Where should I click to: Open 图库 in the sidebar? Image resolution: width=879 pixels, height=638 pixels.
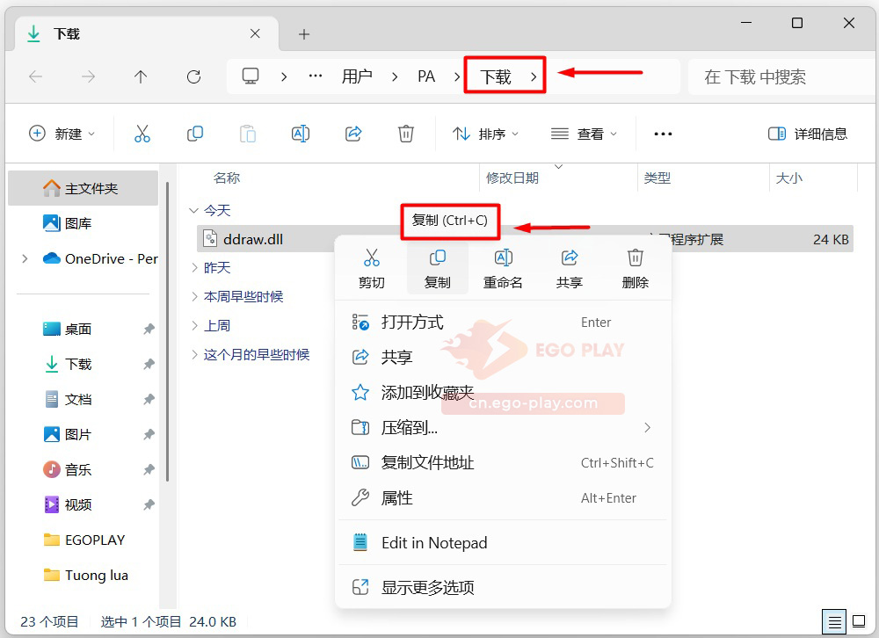(x=83, y=224)
